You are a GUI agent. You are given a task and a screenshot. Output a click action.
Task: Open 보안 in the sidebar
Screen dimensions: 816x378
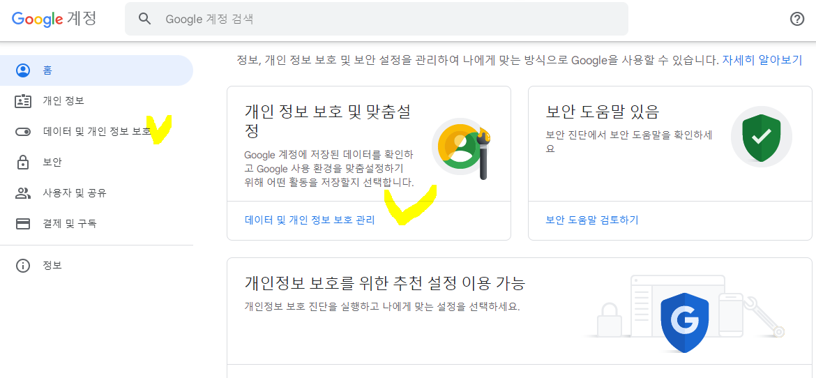click(x=96, y=162)
